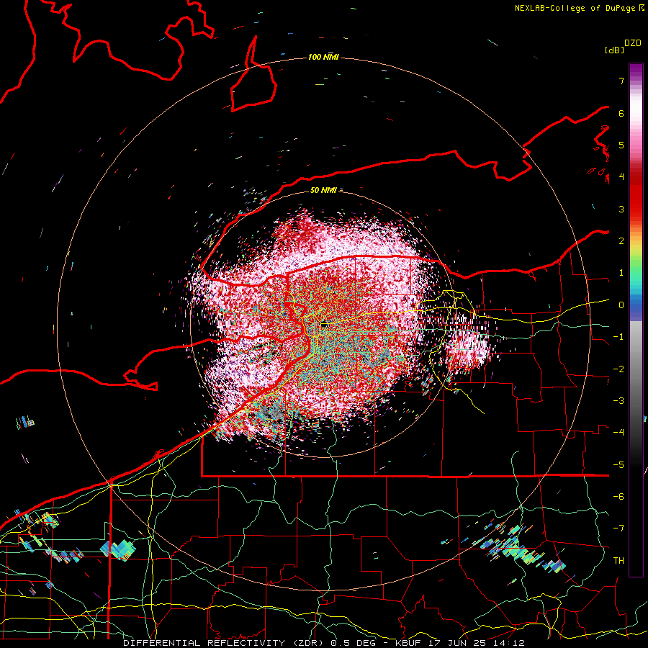The height and width of the screenshot is (648, 648).
Task: Click the -1 value on the color scale
Action: coord(618,337)
